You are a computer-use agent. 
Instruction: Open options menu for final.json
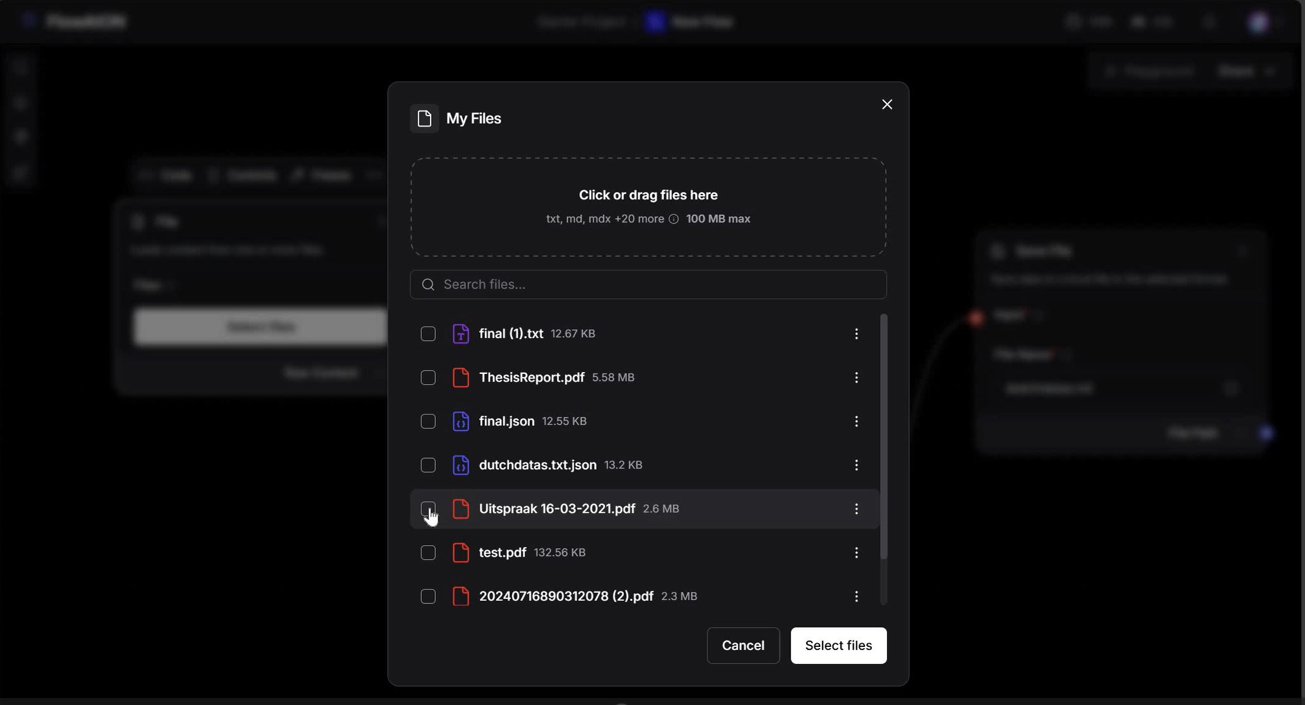pos(856,421)
